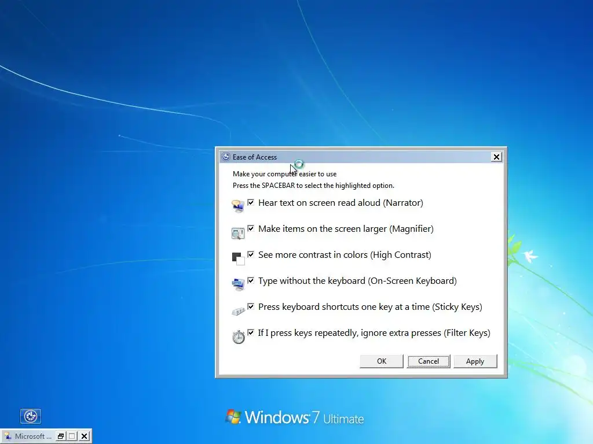
Task: Click the Apply button
Action: click(475, 361)
